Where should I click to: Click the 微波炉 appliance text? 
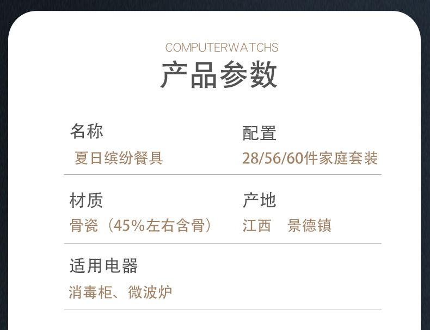click(150, 293)
